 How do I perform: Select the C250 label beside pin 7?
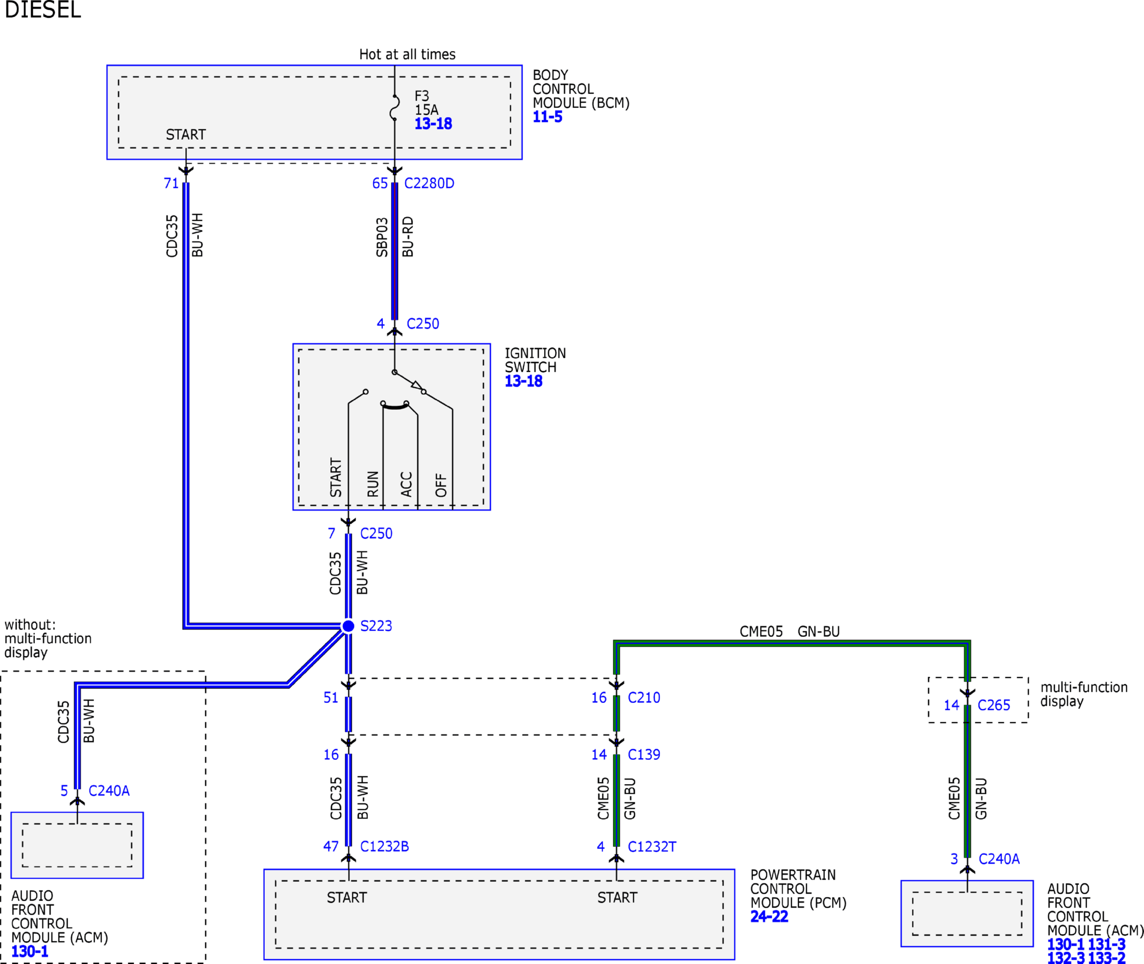(x=376, y=533)
